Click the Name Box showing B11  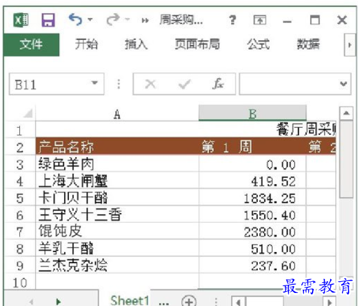click(57, 84)
